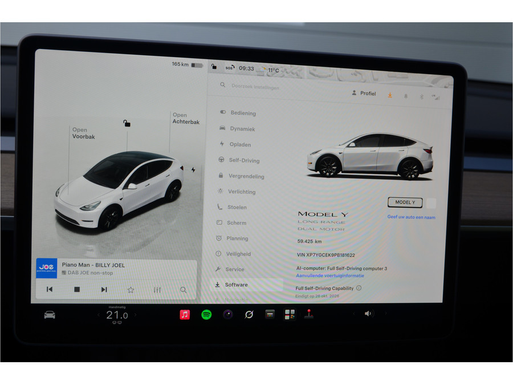513x385 pixels.
Task: Tap the 11°C outside temperature
Action: [x=274, y=70]
